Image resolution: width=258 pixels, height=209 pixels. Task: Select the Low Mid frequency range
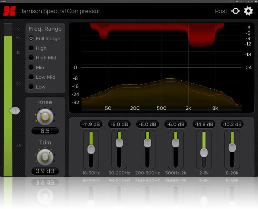click(x=31, y=77)
